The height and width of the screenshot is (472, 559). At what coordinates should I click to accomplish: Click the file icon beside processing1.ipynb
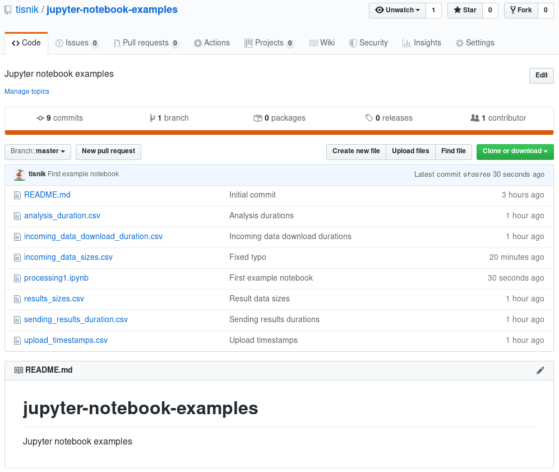[17, 278]
